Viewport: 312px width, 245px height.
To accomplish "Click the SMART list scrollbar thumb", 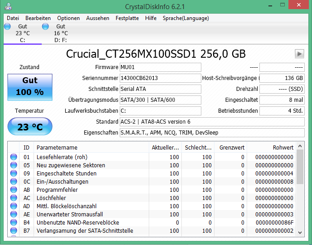I will click(x=300, y=167).
